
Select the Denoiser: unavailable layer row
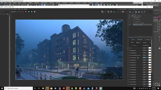click(143, 23)
